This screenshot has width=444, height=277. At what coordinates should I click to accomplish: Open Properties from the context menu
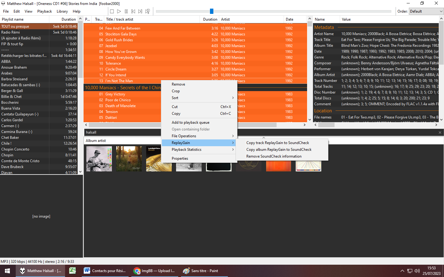pyautogui.click(x=199, y=159)
